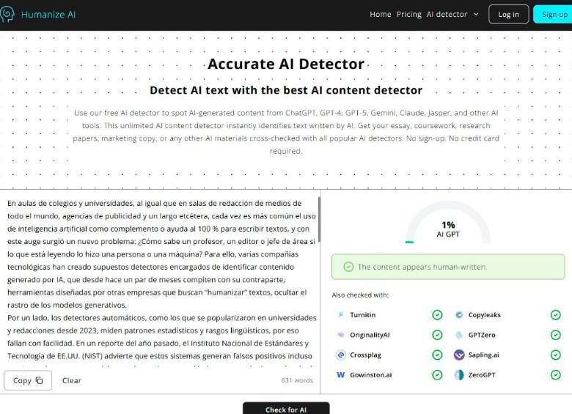Click the ZeroGPT label text
The height and width of the screenshot is (414, 572).
[x=482, y=374]
